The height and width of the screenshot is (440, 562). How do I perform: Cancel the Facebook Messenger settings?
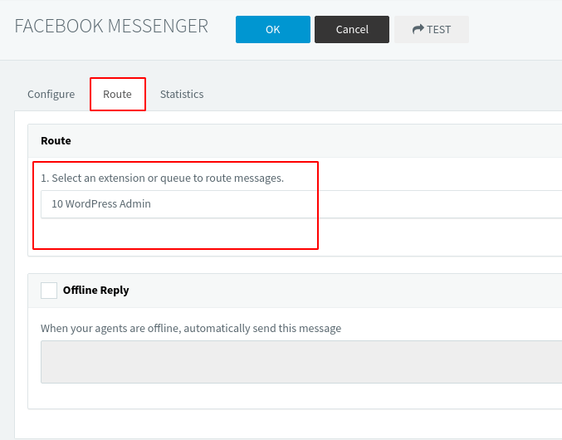(x=352, y=29)
